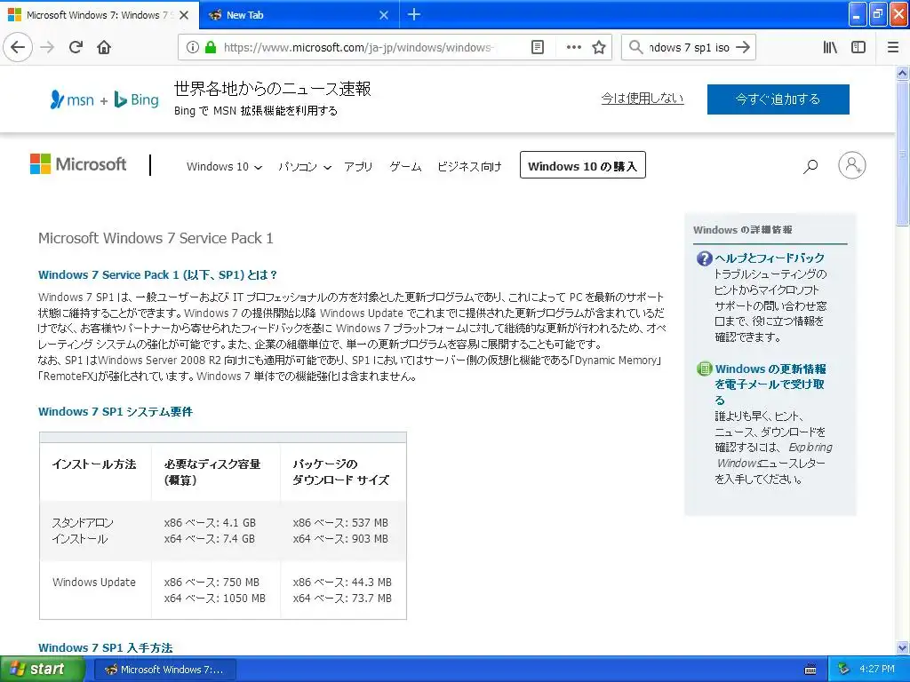Toggle reader view icon
The width and height of the screenshot is (910, 682).
coord(538,47)
